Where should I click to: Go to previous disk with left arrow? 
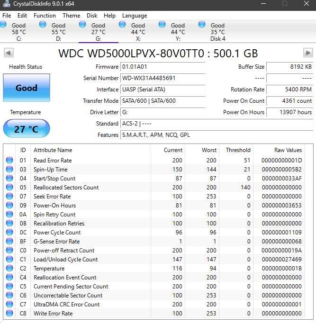[9, 53]
